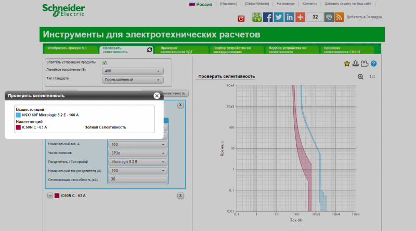Open Число полюсов 3P3d dropdown
Screen dimensions: 416x231
pyautogui.click(x=138, y=153)
